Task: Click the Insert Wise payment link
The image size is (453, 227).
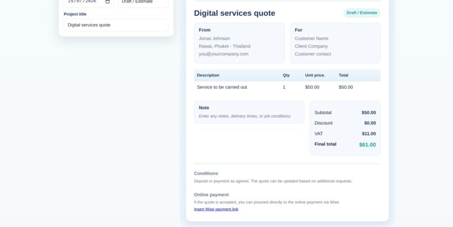Action: click(x=216, y=209)
